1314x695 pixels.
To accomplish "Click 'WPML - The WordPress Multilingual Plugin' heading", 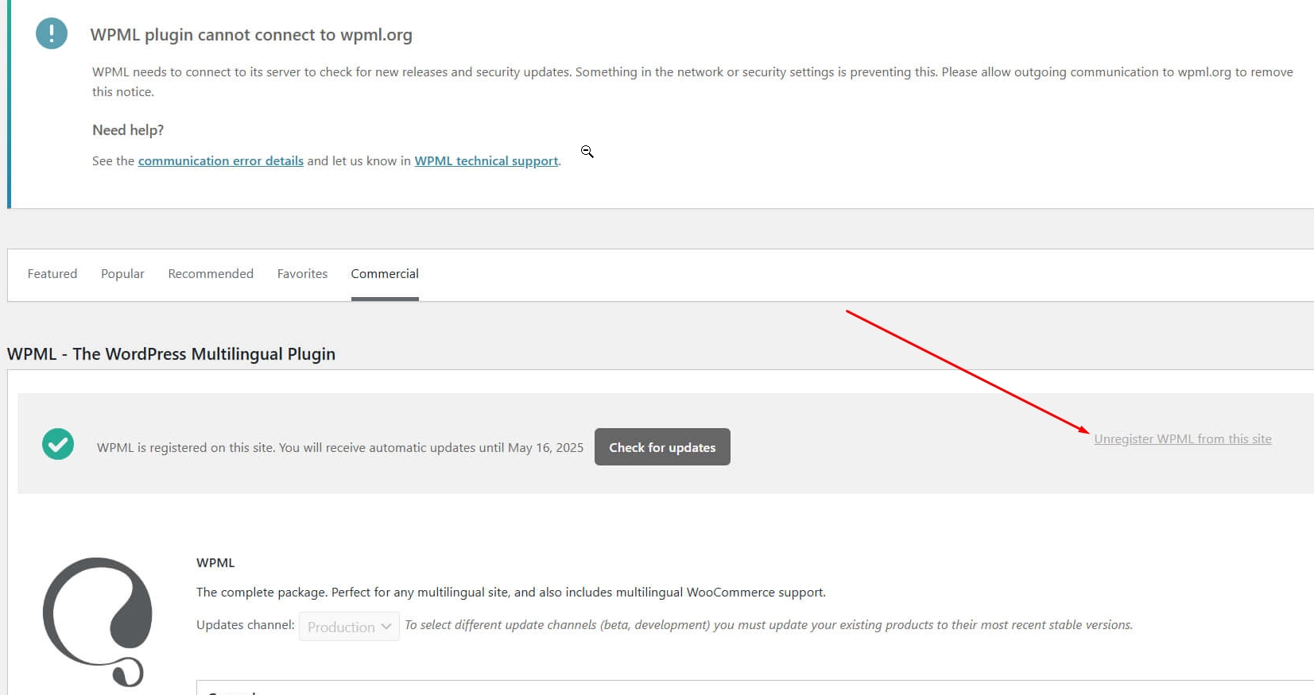I will click(171, 354).
